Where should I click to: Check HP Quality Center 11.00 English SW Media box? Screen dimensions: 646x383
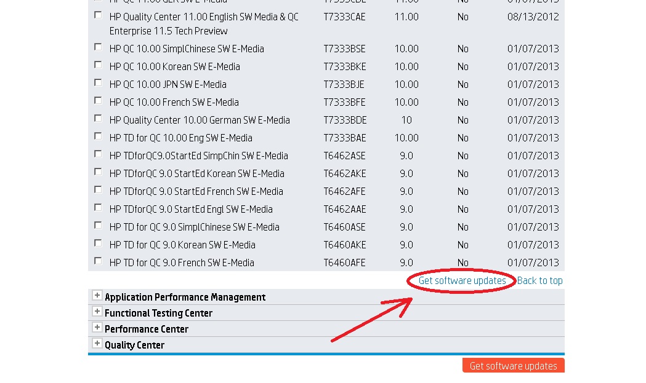tap(98, 15)
